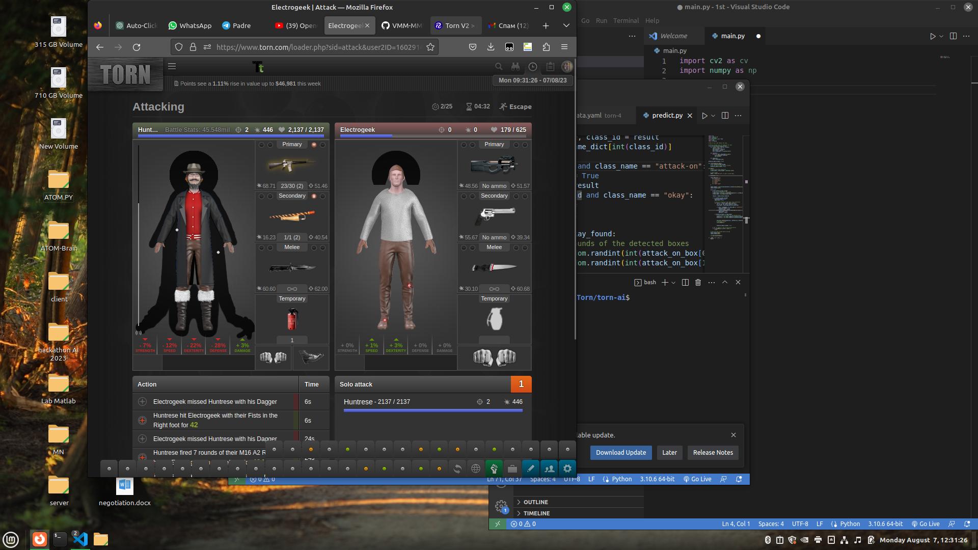The width and height of the screenshot is (978, 550).
Task: Open new Firefox tab with plus
Action: [546, 25]
